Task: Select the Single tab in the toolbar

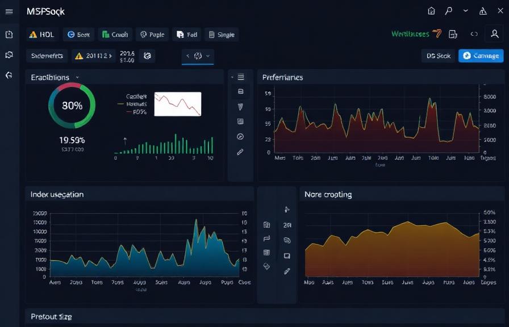Action: click(x=222, y=34)
